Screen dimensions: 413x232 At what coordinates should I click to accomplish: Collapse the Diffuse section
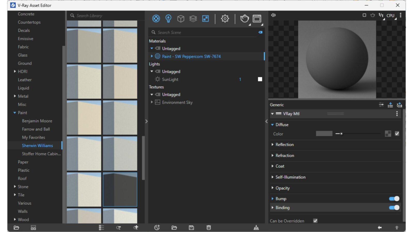[272, 125]
